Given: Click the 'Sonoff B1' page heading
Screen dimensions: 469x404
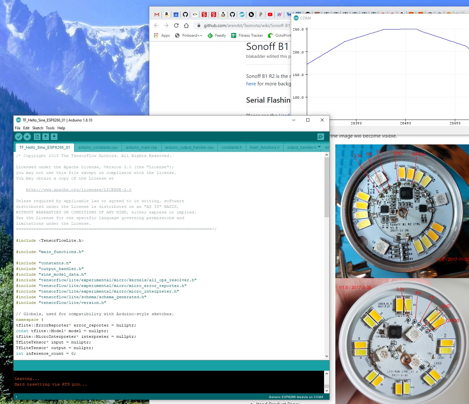Looking at the screenshot, I should coord(267,46).
